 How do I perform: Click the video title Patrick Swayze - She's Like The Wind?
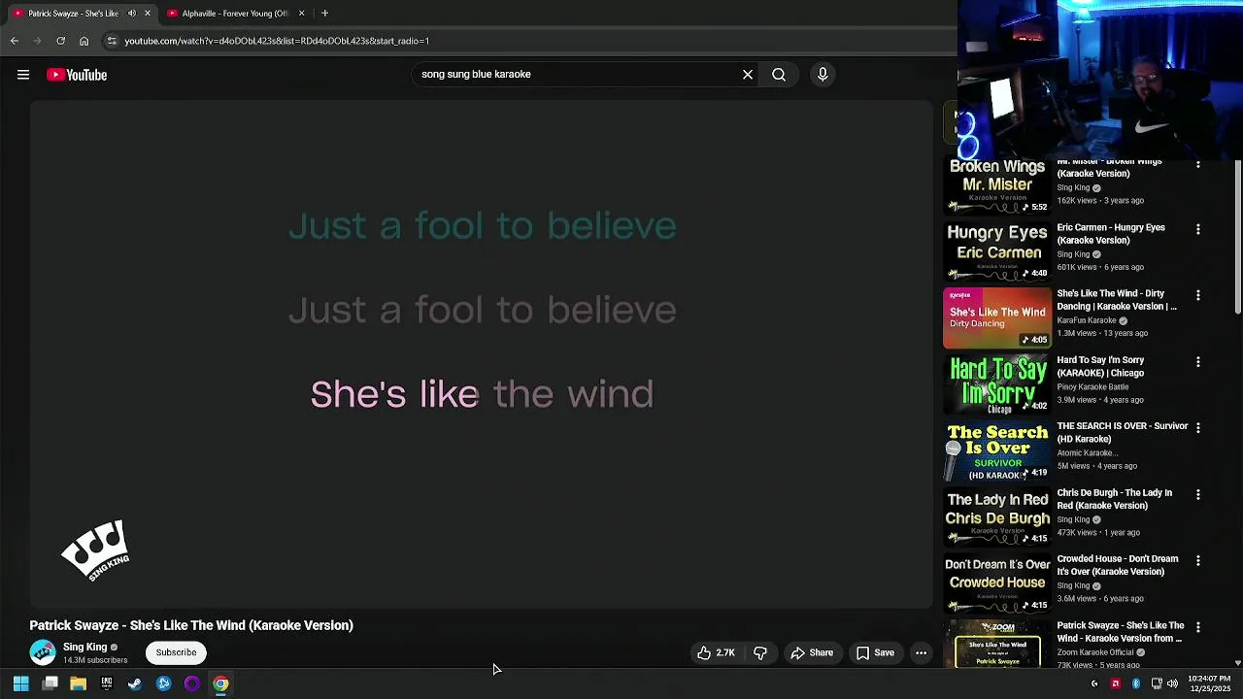[x=191, y=625]
